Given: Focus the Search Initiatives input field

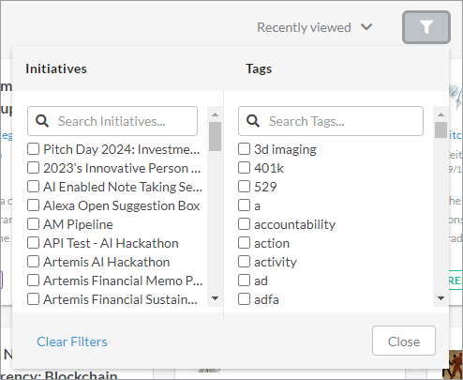Looking at the screenshot, I should click(x=112, y=121).
